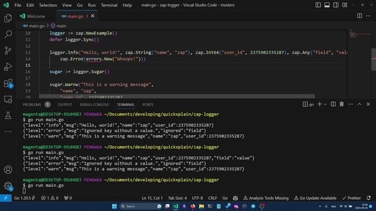Image resolution: width=376 pixels, height=211 pixels.
Task: Click Go 1.20.5 version status item
Action: tap(25, 198)
